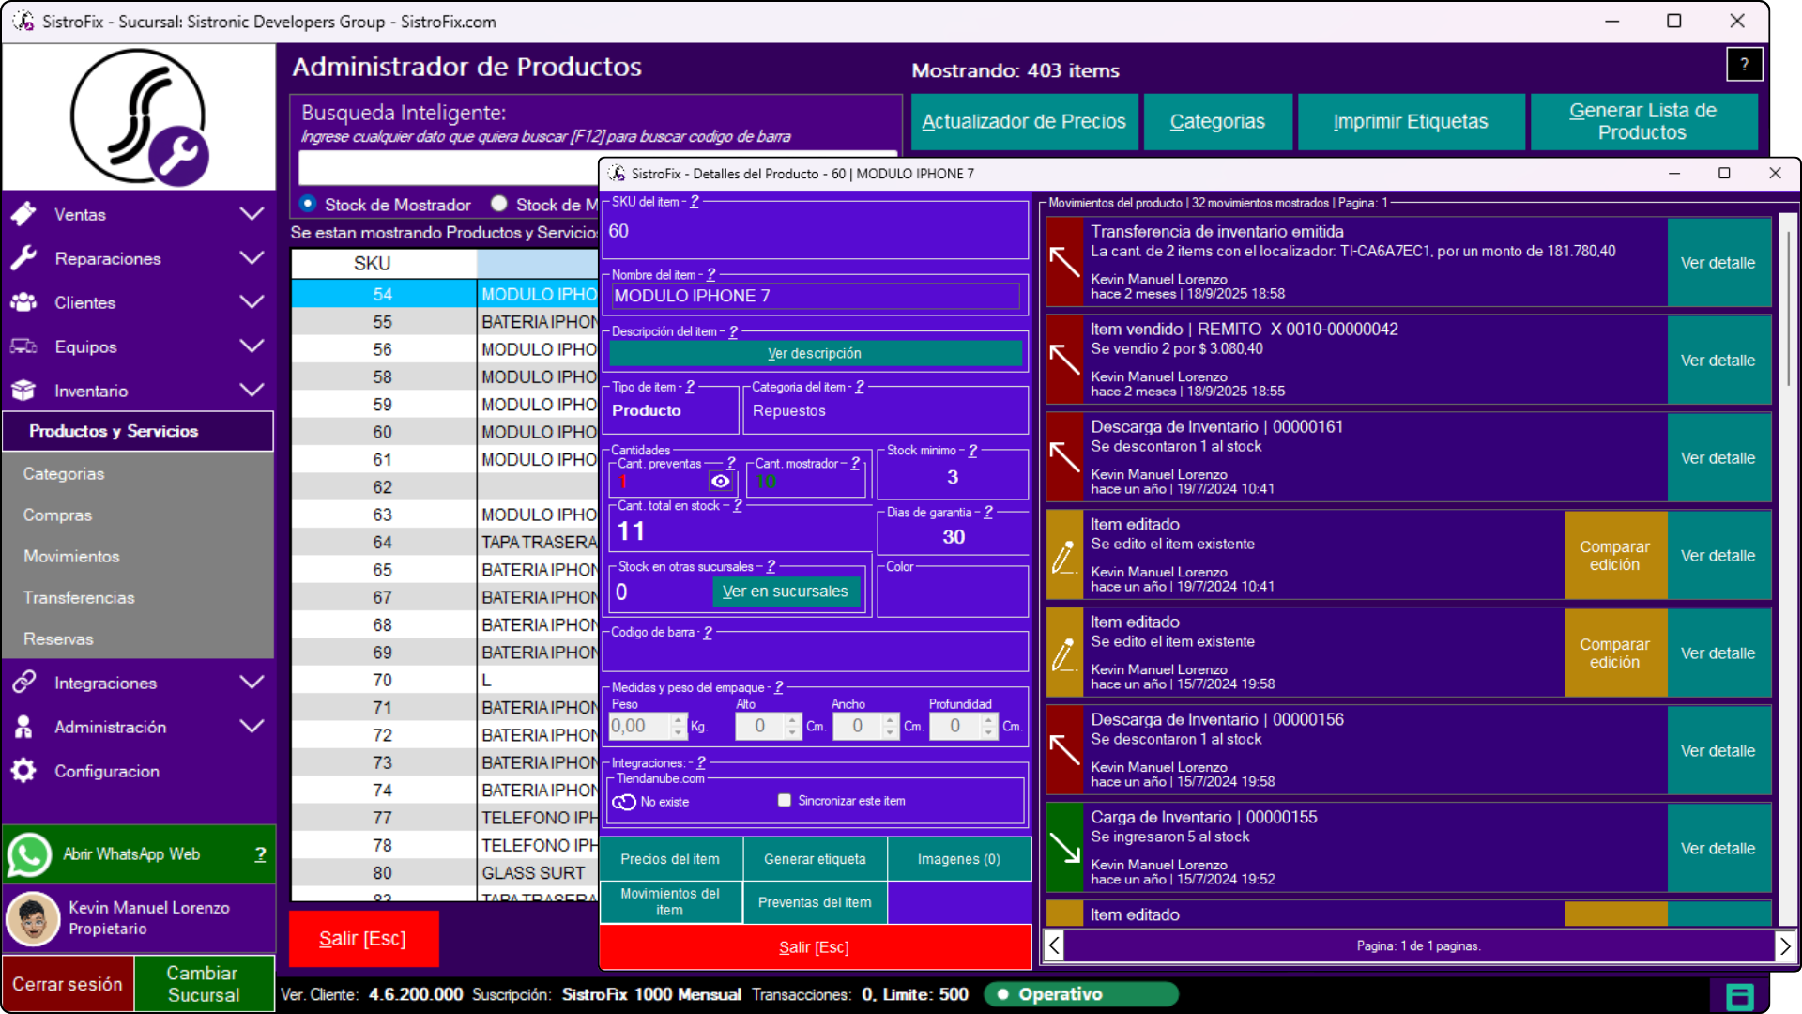1802x1014 pixels.
Task: Click Actualizador de Precios button
Action: click(1024, 122)
